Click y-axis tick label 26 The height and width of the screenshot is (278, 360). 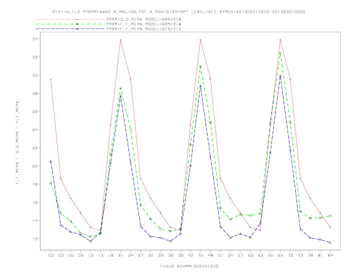coord(35,112)
